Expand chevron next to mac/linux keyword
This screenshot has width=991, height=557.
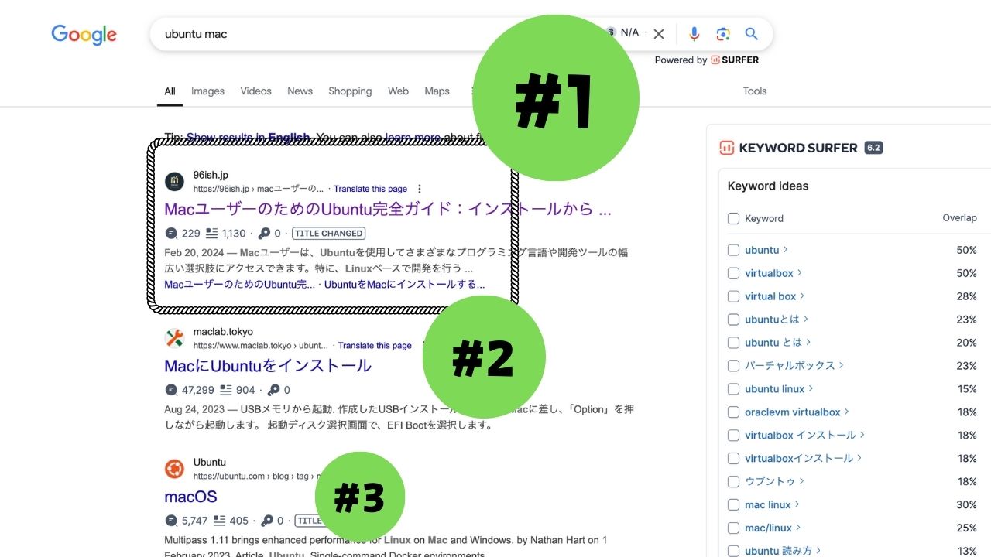pos(798,528)
